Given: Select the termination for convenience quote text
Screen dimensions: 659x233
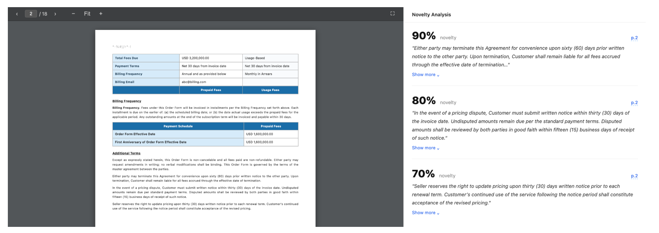Looking at the screenshot, I should 518,57.
